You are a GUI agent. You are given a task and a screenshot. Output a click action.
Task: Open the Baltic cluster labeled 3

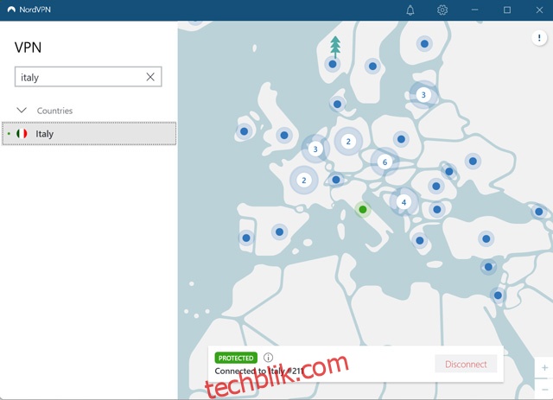click(423, 94)
